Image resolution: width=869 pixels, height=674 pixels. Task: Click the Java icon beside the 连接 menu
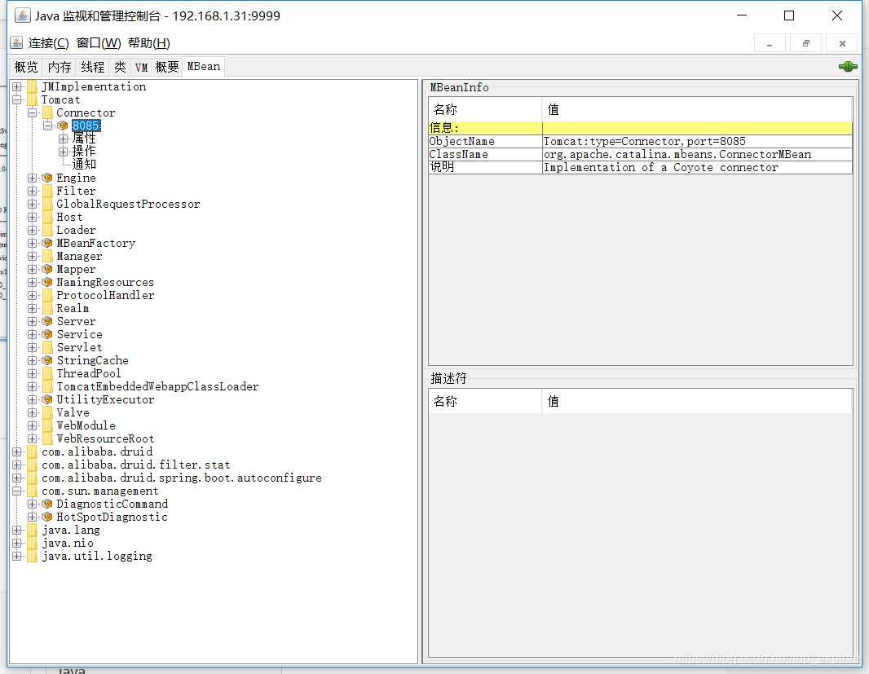(x=16, y=42)
